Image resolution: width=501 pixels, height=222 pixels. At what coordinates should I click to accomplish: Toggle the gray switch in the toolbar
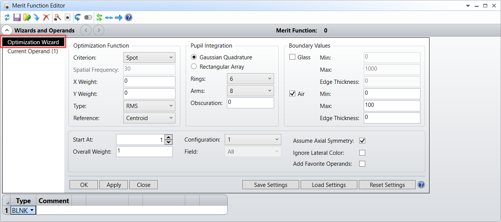88,17
